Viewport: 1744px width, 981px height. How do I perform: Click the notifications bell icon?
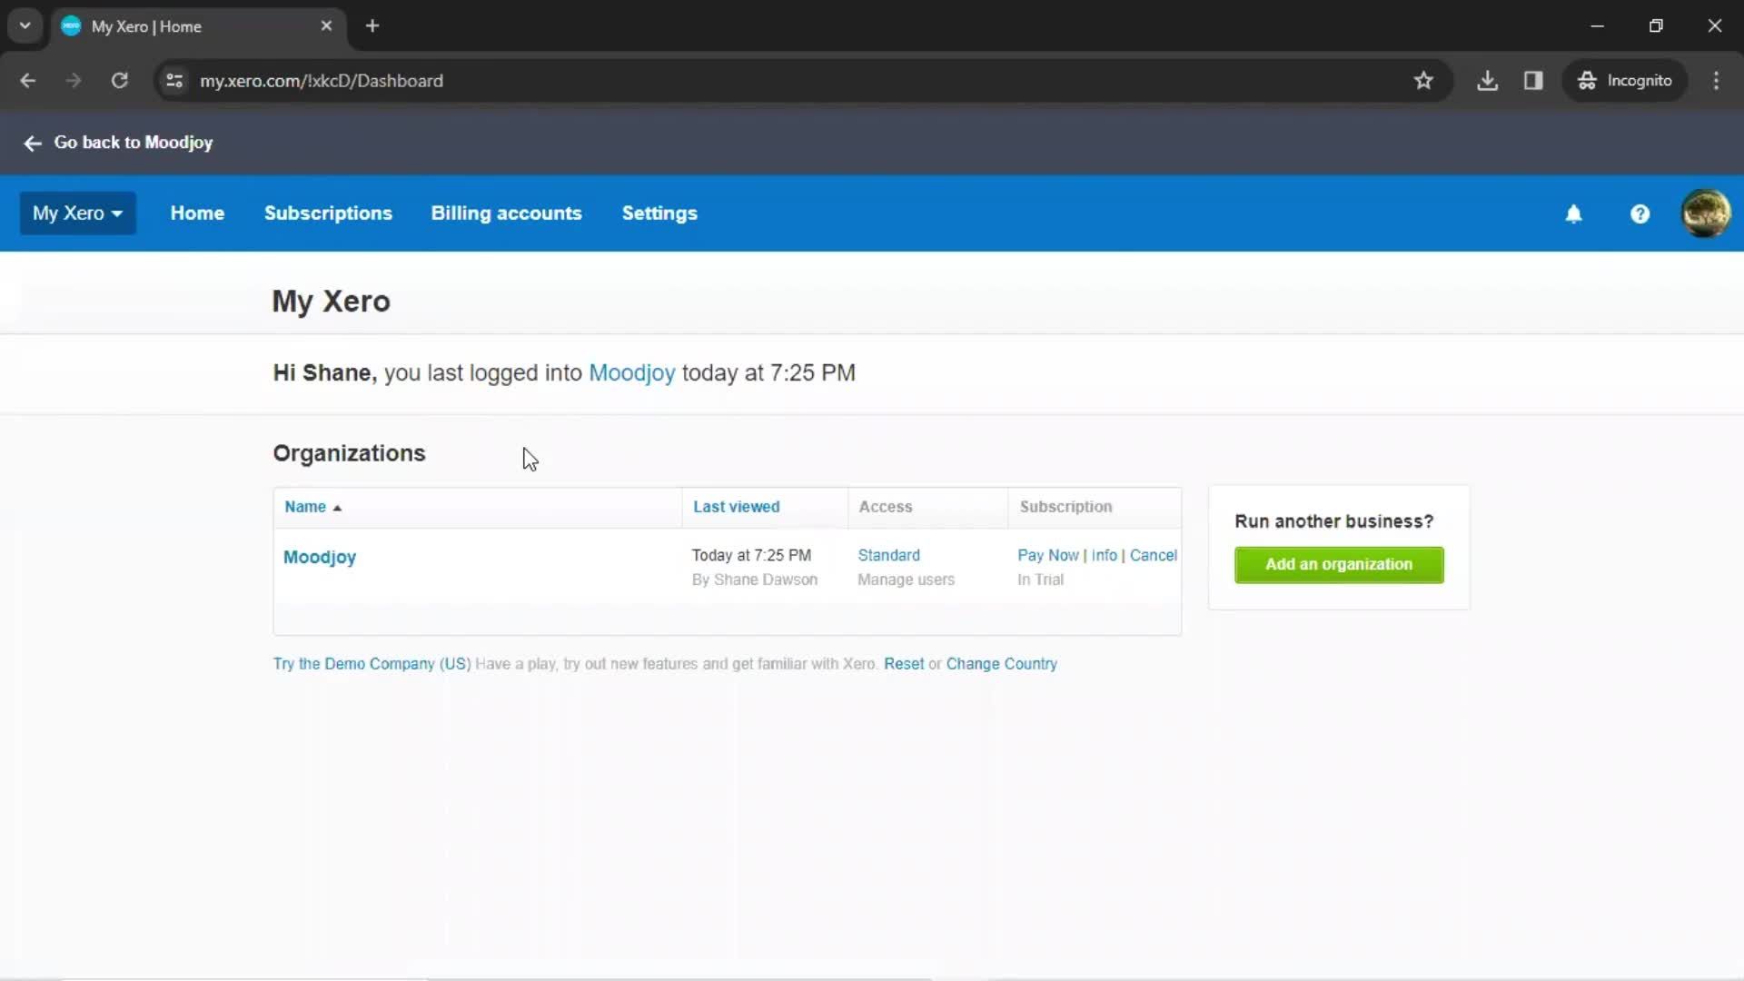[1573, 214]
